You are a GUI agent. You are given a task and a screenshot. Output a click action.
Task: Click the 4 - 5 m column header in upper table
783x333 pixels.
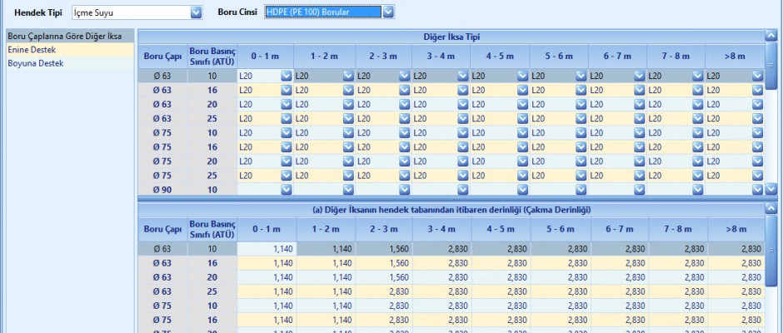[499, 56]
